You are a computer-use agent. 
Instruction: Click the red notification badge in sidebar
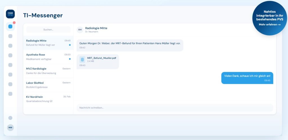[x=14, y=23]
